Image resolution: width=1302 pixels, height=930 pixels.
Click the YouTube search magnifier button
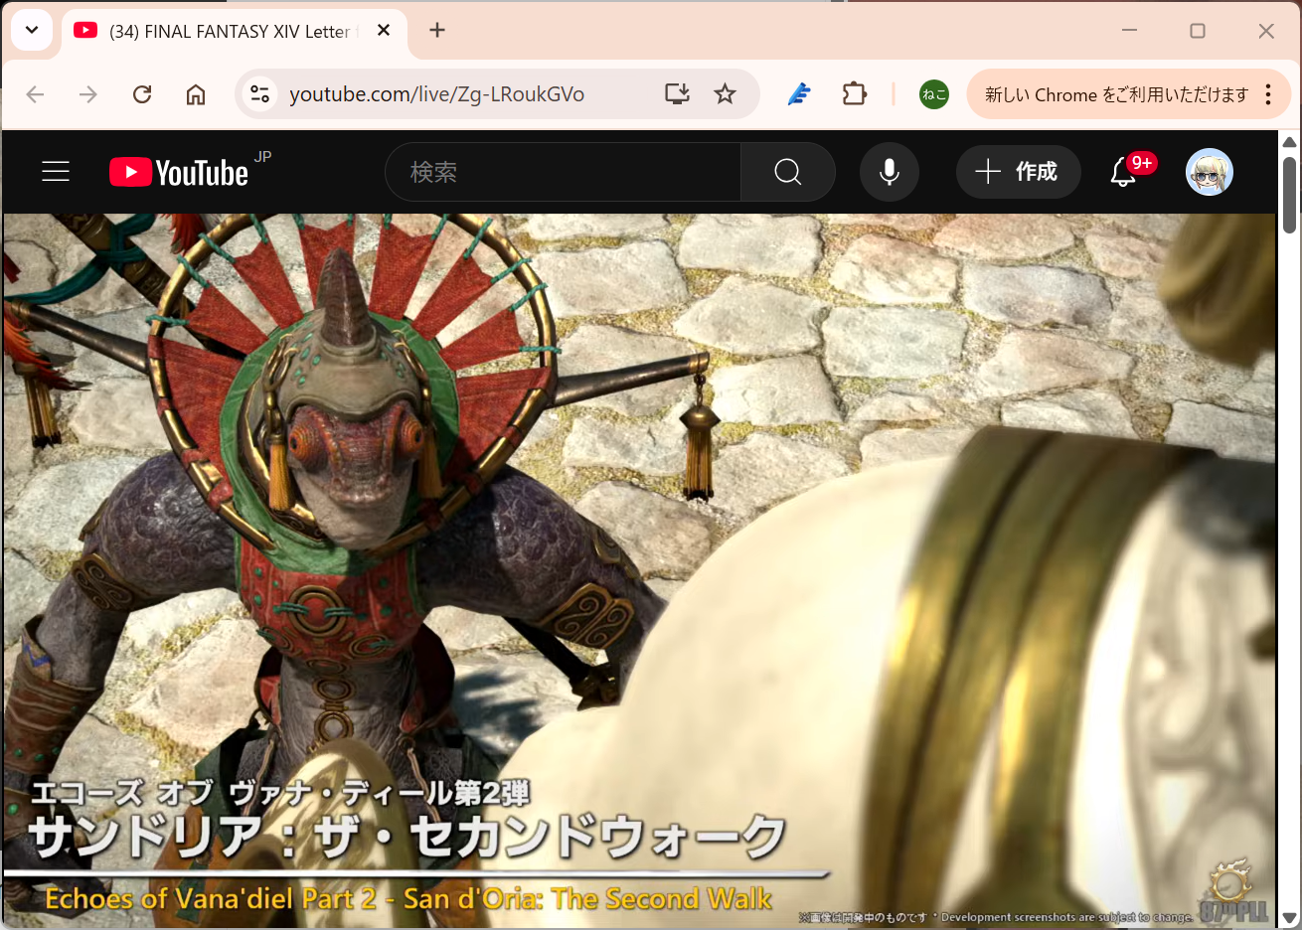tap(788, 172)
